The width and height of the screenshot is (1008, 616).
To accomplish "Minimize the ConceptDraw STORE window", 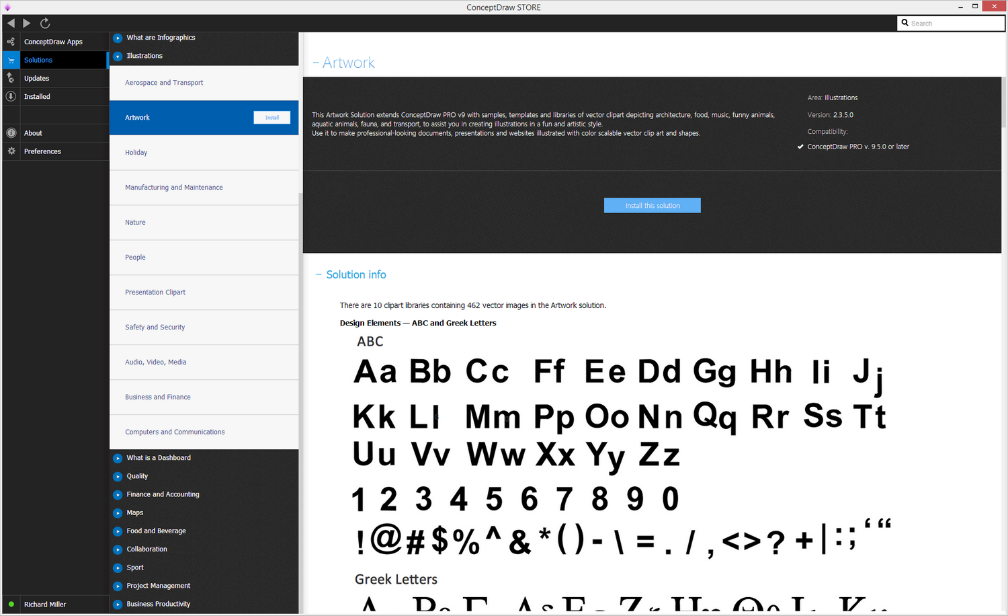I will [960, 7].
